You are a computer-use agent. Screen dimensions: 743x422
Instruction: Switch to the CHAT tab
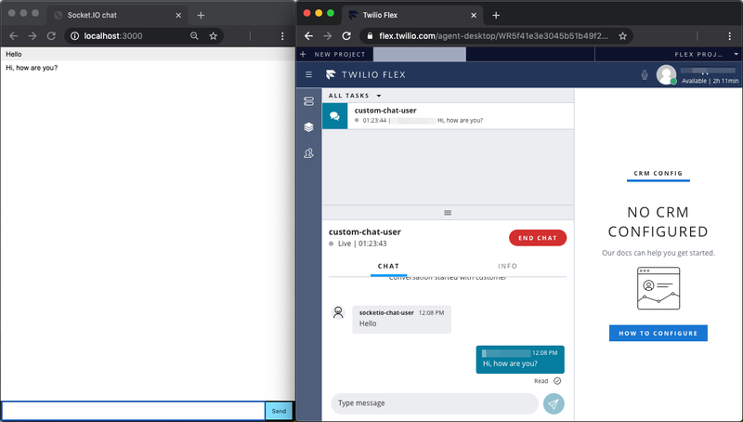[x=388, y=266]
